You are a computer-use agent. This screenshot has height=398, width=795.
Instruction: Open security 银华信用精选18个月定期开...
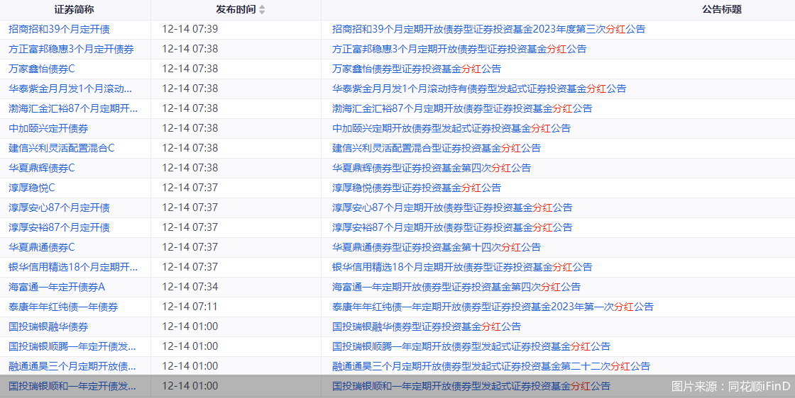(x=73, y=266)
